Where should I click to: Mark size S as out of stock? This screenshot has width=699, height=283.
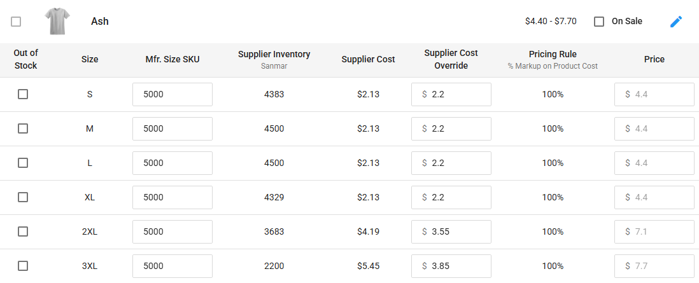pos(23,94)
